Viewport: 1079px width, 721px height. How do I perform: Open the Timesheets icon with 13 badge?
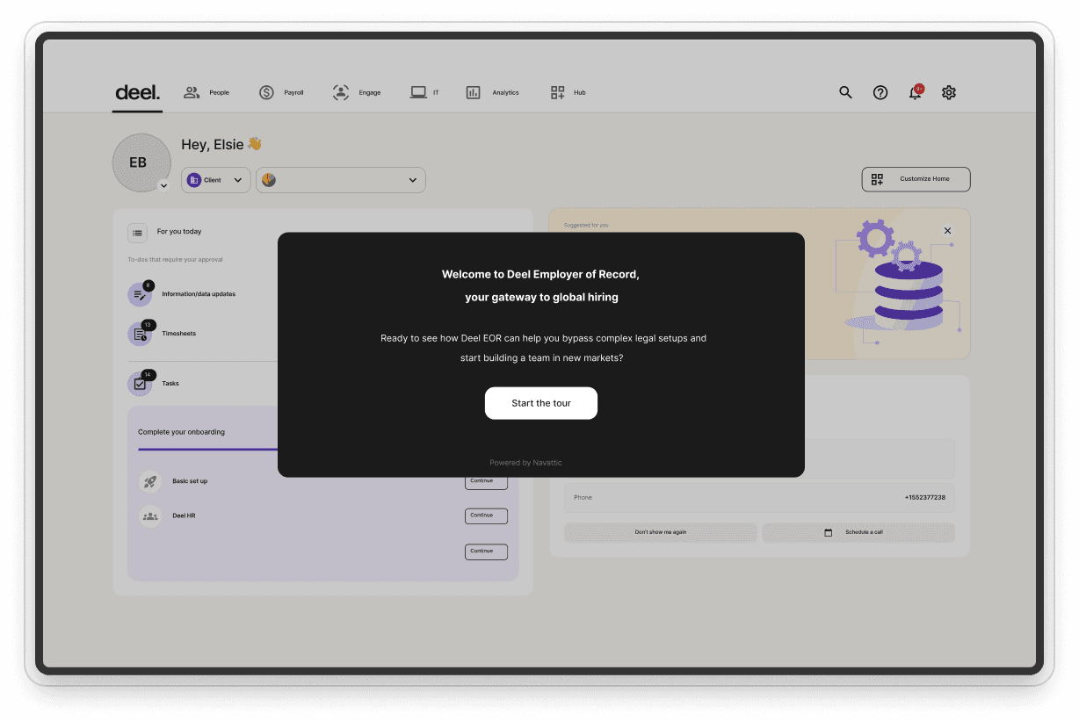(x=140, y=334)
